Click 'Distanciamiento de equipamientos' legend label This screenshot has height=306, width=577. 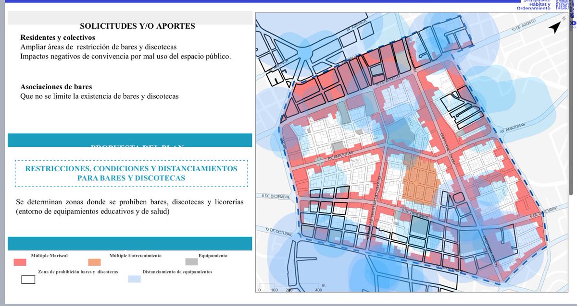click(177, 271)
